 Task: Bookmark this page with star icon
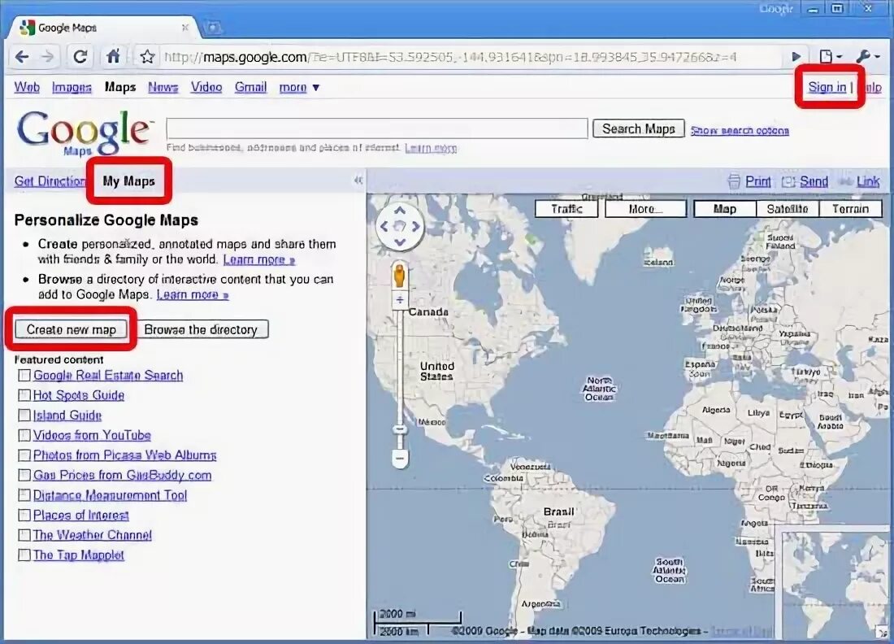[147, 56]
